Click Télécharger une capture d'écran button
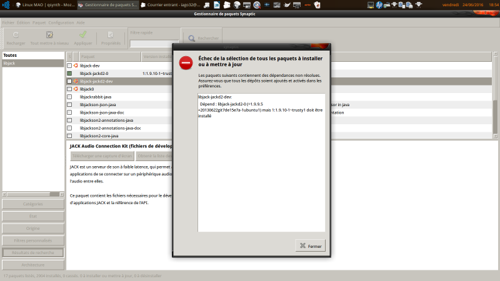This screenshot has height=281, width=500. 102,156
